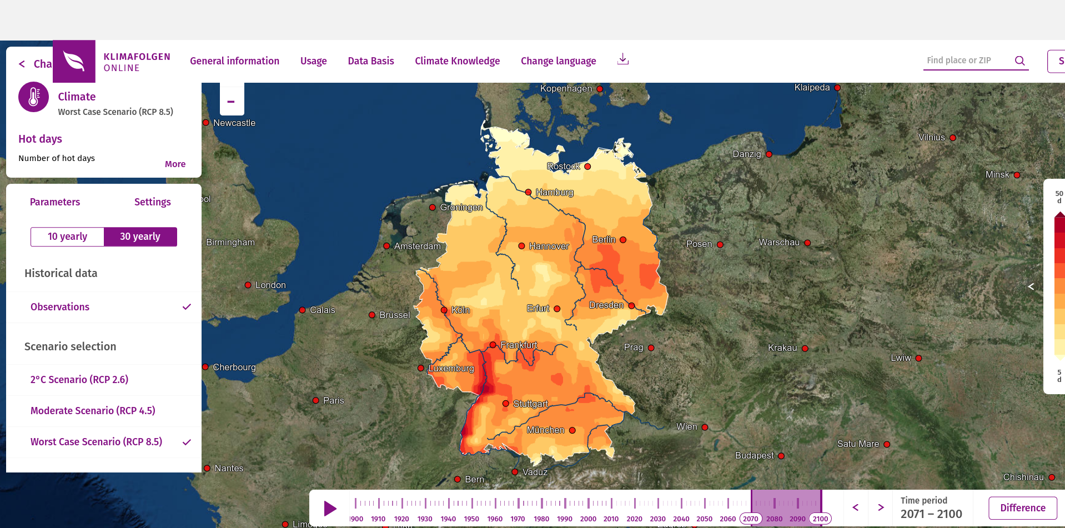The height and width of the screenshot is (528, 1065).
Task: Click the dark red legend color
Action: (1059, 224)
